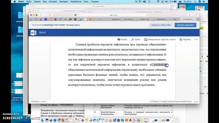The width and height of the screenshot is (219, 123).
Task: Click the orange bookmark icon in favorites bar
Action: click(x=51, y=19)
